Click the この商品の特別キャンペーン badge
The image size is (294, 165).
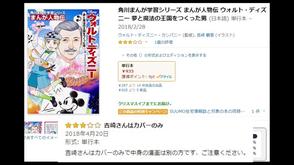[143, 112]
